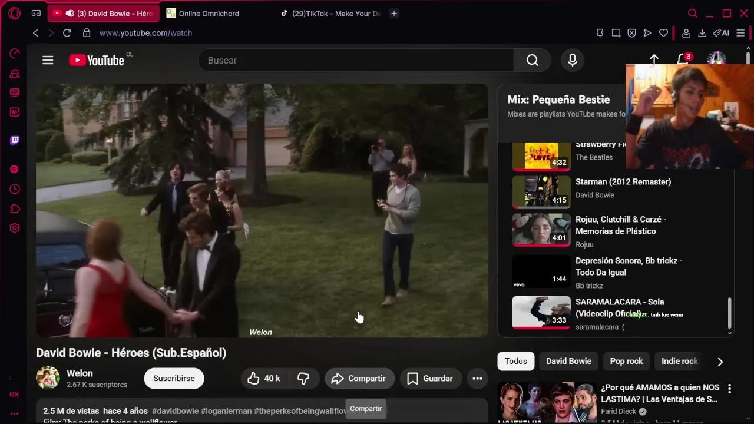Go to YouTube home via logo
Screen dimensions: 754x424
(97, 60)
